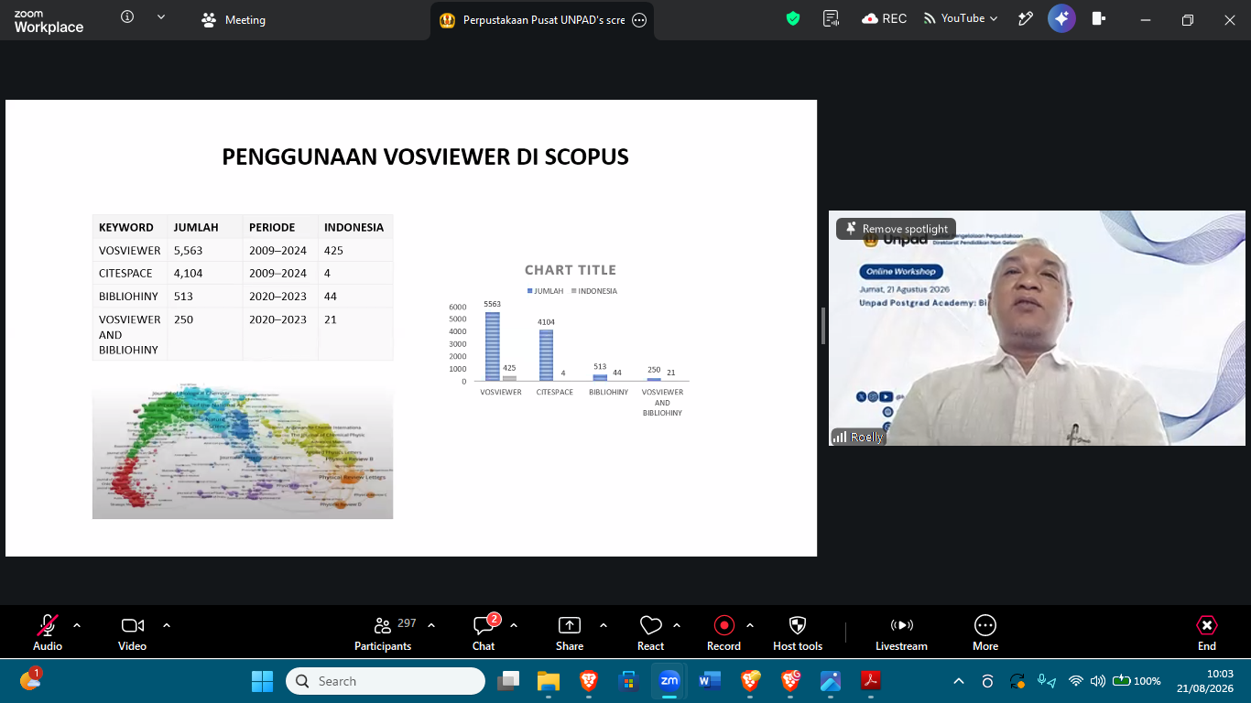Click the 5563 VOSVIEWER chart bar
Screen dimensions: 1251x703
click(493, 346)
